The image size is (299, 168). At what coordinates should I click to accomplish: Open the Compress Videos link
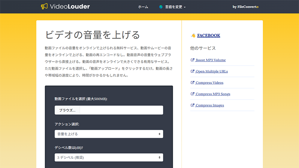pyautogui.click(x=209, y=83)
